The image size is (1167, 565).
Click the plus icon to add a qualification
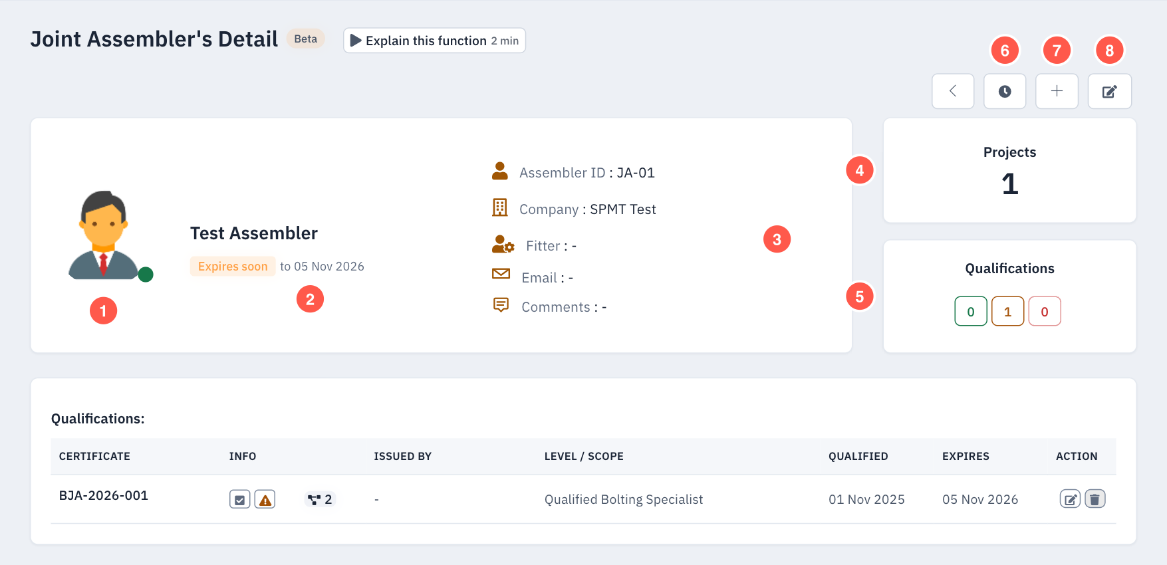[x=1057, y=91]
